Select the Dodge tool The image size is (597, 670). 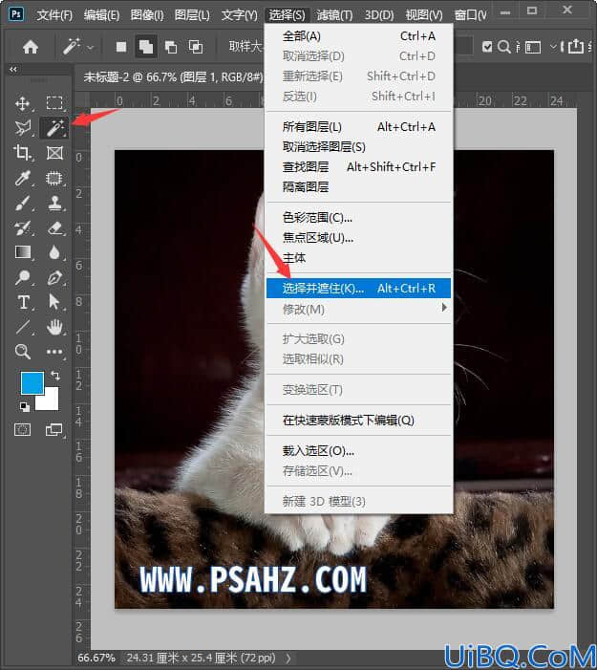(22, 277)
